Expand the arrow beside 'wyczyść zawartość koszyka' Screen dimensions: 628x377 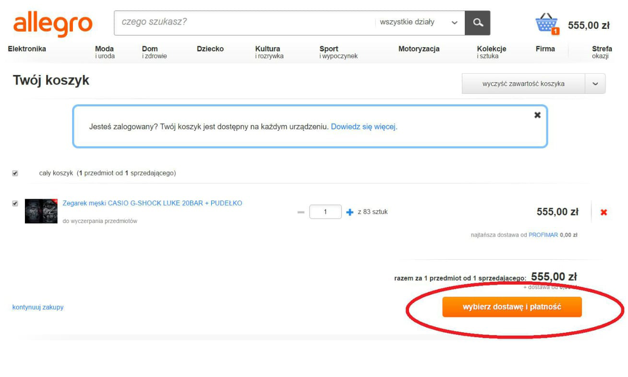pos(595,84)
